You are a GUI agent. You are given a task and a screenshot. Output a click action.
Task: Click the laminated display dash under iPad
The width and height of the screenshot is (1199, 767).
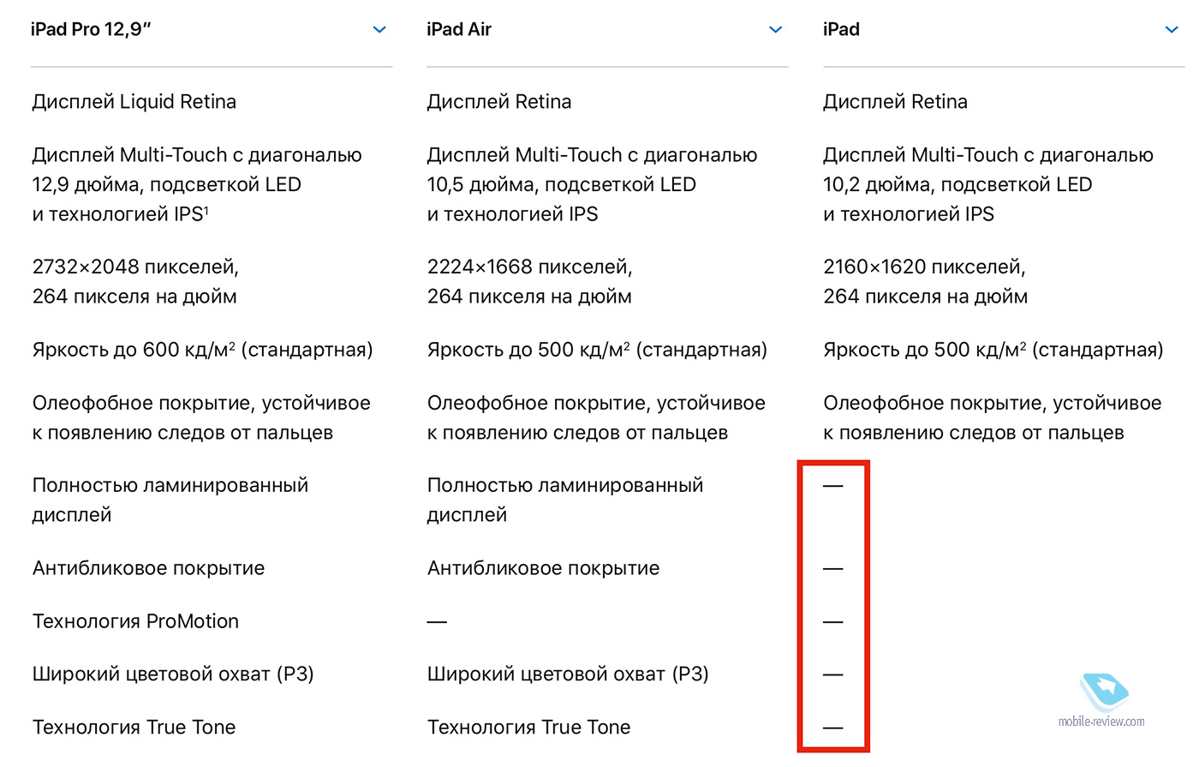click(x=833, y=486)
